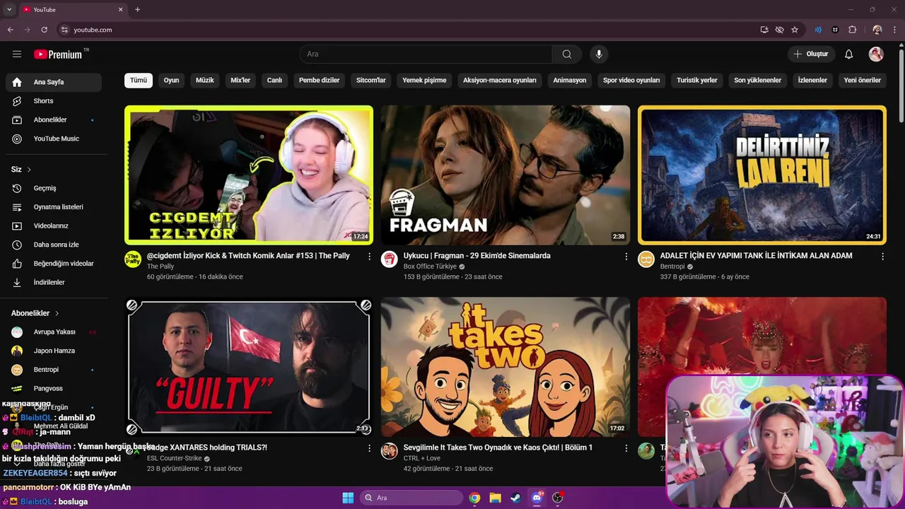This screenshot has width=905, height=509.
Task: Open options for It Takes Two video
Action: tap(626, 447)
